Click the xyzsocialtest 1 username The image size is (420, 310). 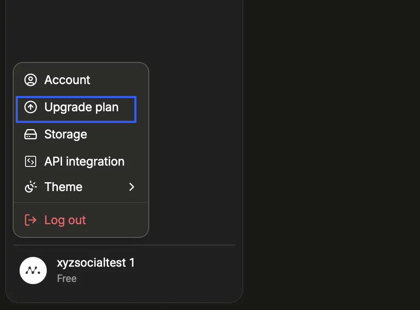click(x=96, y=263)
